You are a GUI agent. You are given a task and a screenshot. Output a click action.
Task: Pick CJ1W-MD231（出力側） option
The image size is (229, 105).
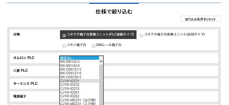(79, 100)
